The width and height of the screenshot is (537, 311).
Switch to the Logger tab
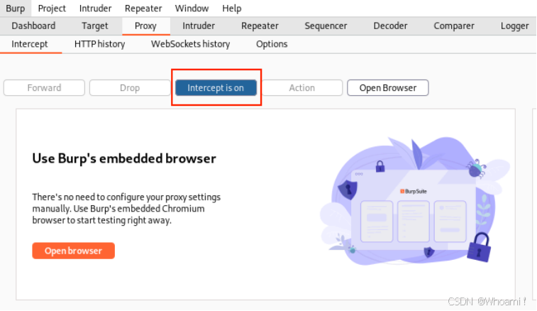(515, 26)
